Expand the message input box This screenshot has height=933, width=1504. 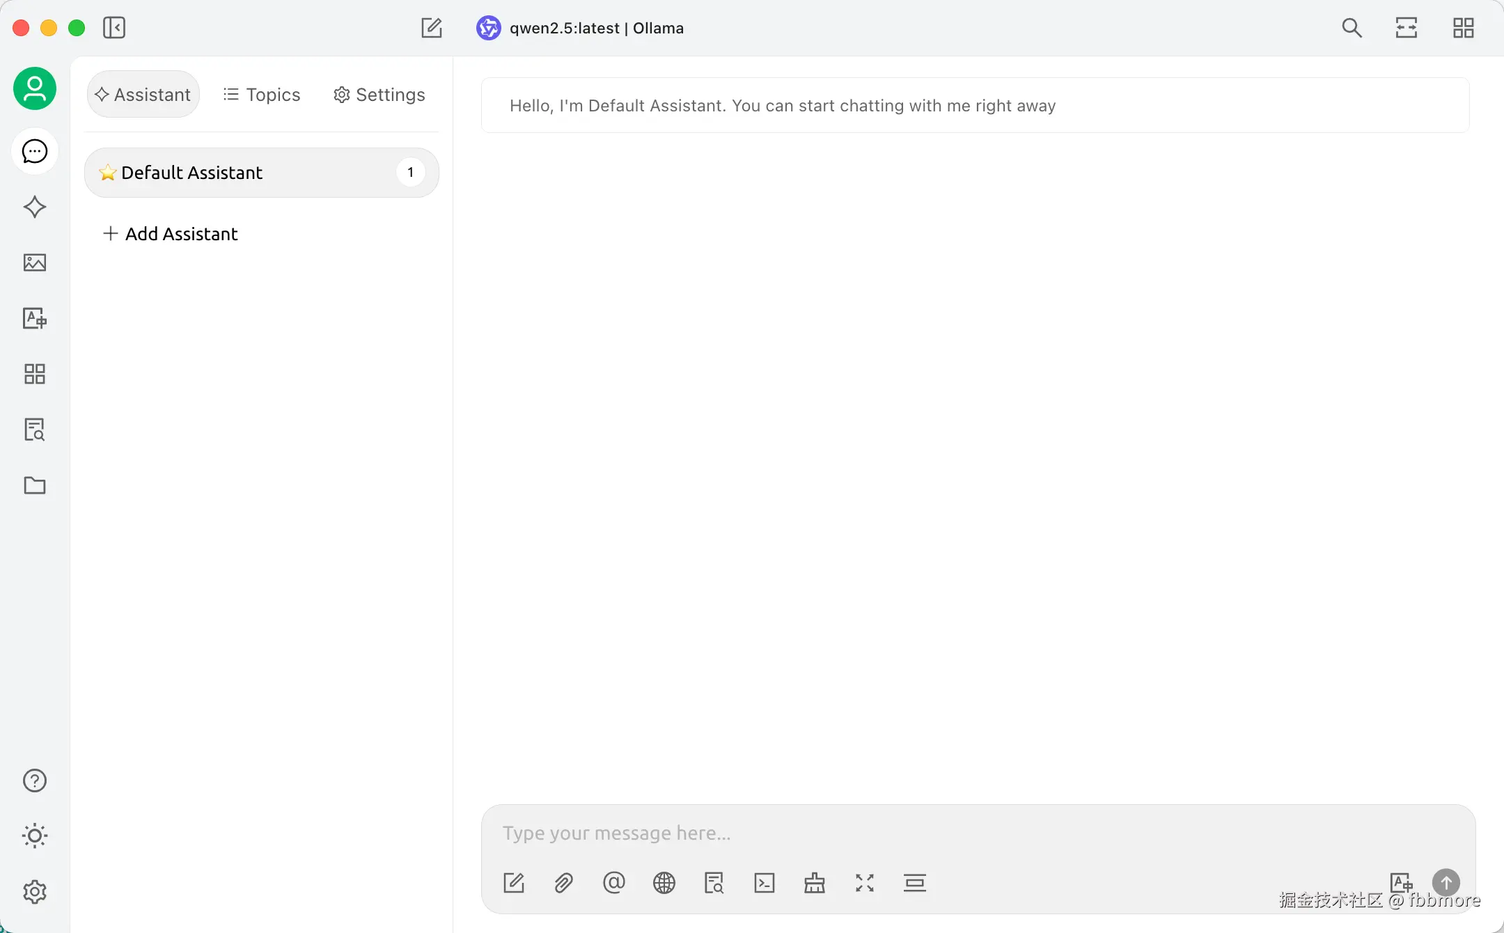tap(865, 883)
